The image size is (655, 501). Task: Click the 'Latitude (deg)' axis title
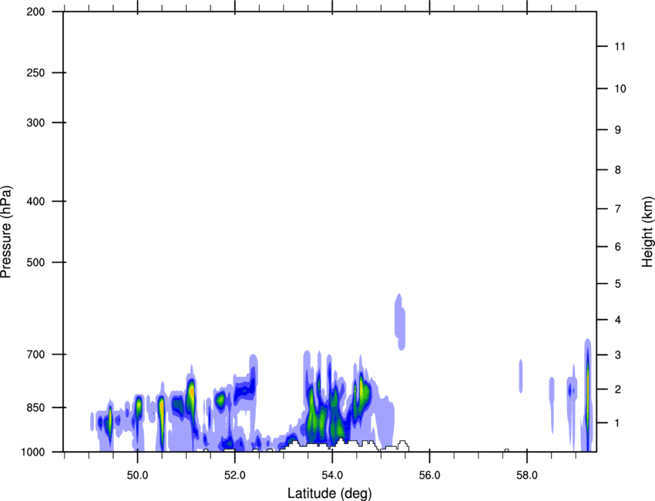329,493
